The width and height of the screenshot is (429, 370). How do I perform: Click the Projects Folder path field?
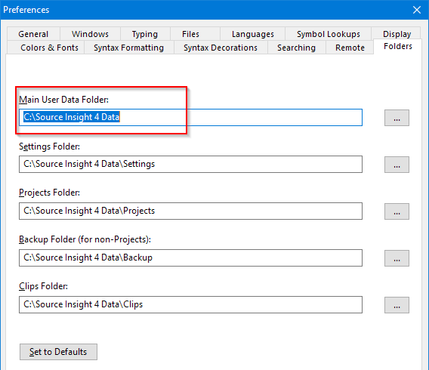(190, 211)
